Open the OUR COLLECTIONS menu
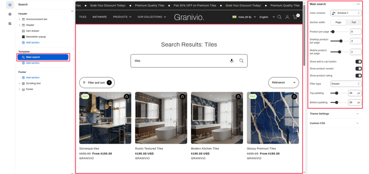 pos(152,17)
